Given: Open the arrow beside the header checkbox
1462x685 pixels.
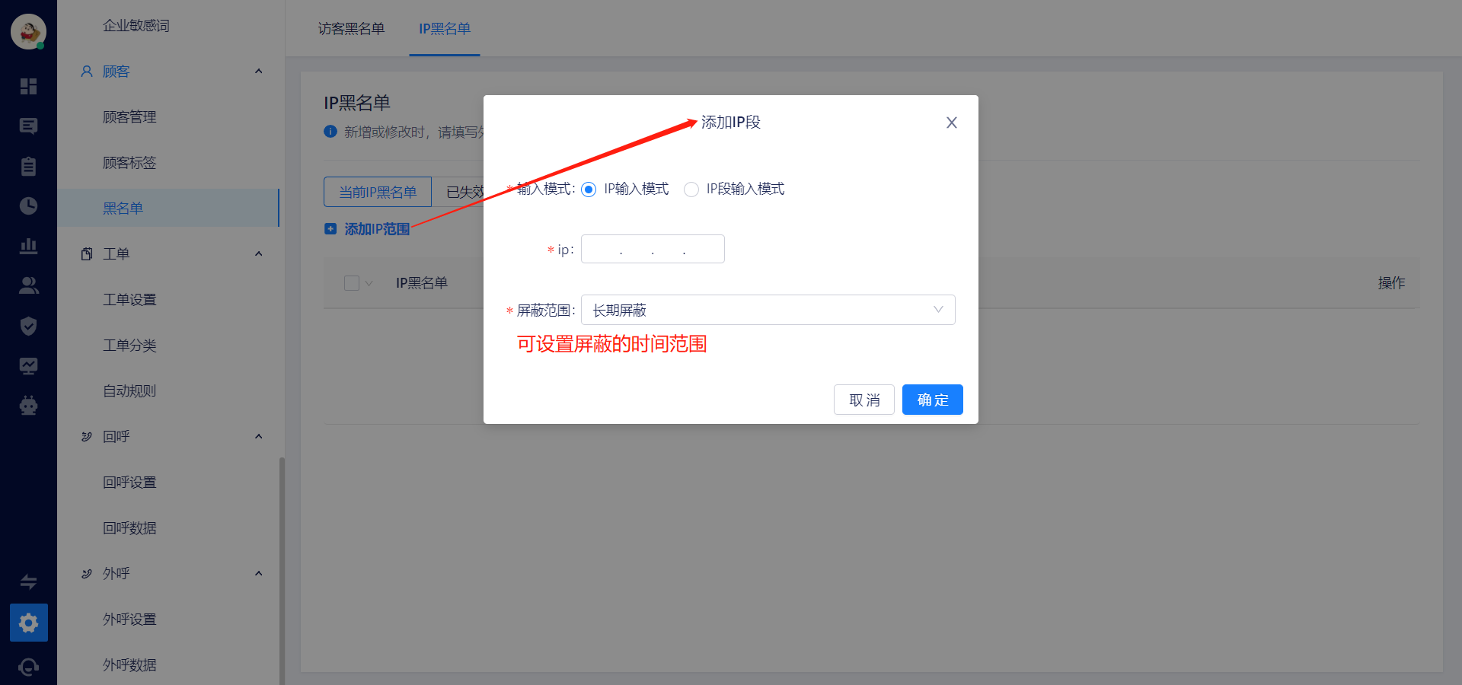Looking at the screenshot, I should point(369,283).
